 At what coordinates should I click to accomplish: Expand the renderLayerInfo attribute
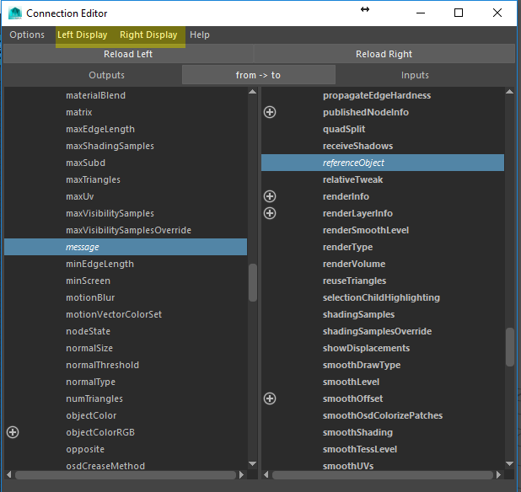270,213
